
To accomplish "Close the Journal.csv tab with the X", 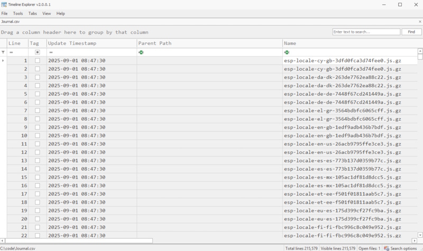I will [420, 22].
